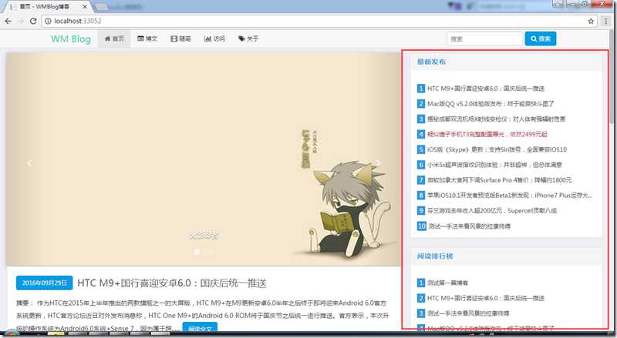The width and height of the screenshot is (617, 338).
Task: Open 最新发布 item 2 Mac版QQ v5.2.0
Action: coord(491,104)
